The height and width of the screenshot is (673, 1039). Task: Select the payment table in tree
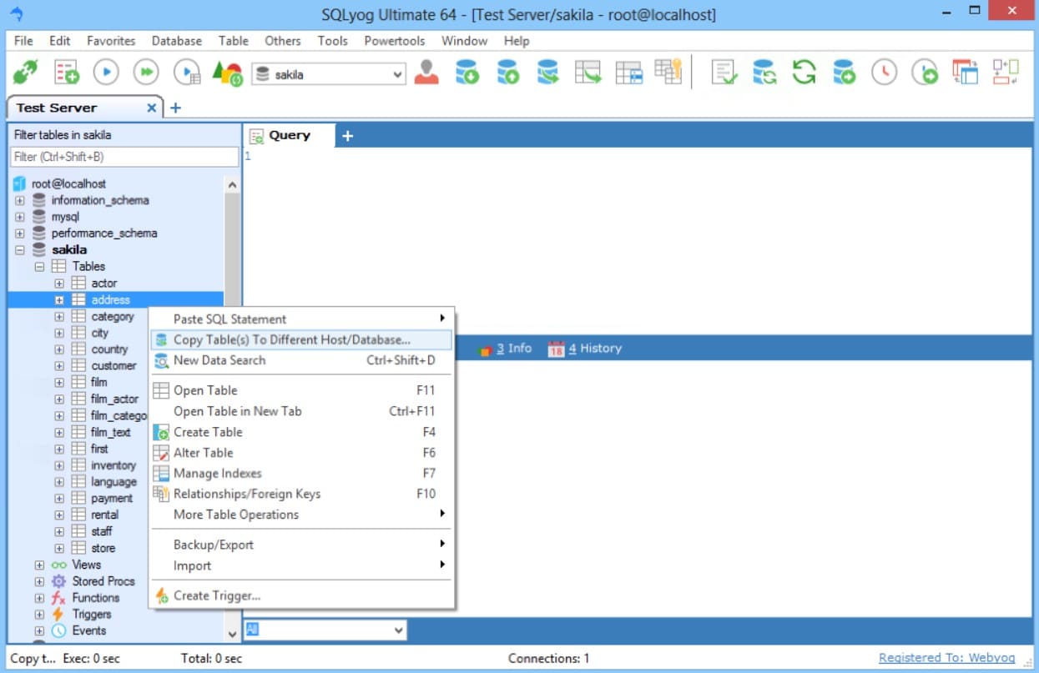(x=112, y=498)
